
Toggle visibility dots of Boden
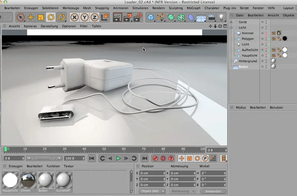pos(266,67)
